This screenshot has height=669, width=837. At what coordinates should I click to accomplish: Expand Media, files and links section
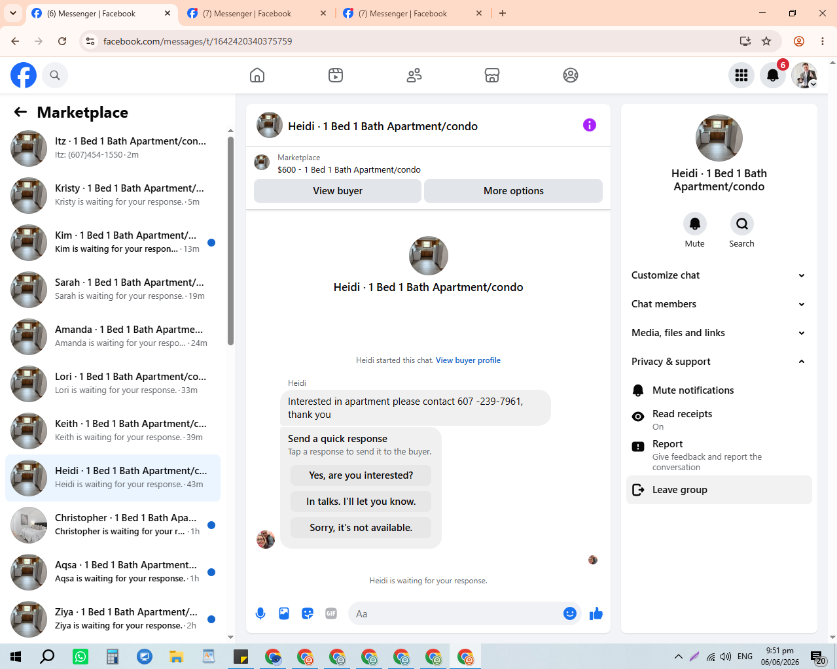coord(719,333)
